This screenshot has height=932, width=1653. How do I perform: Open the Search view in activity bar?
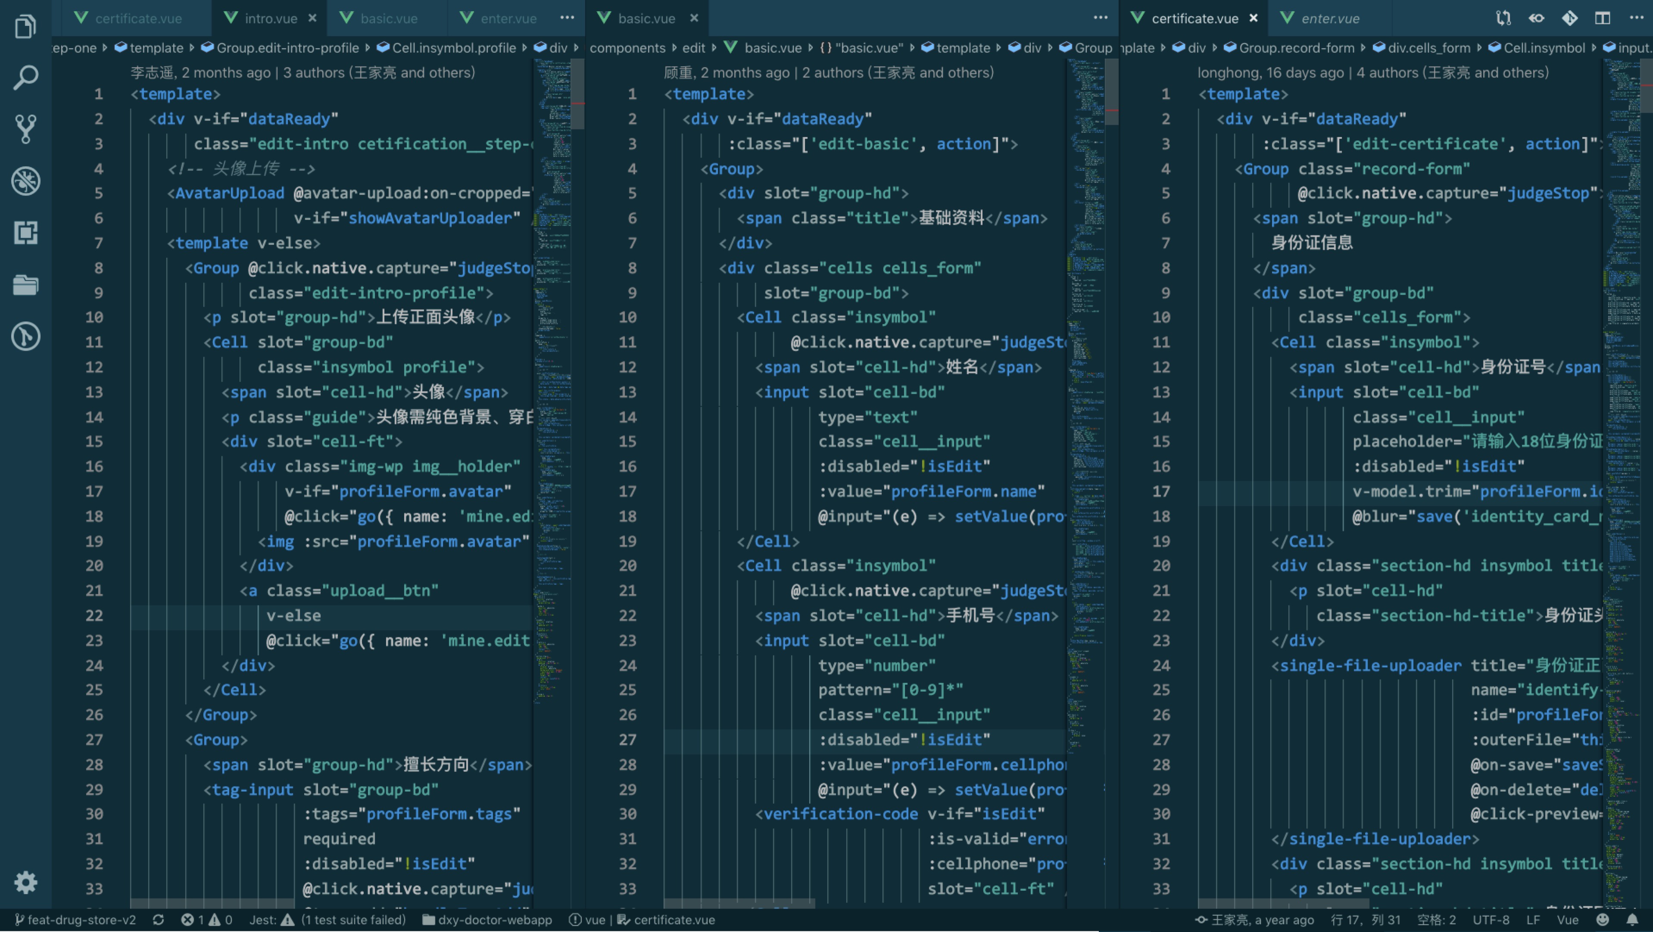(x=26, y=78)
